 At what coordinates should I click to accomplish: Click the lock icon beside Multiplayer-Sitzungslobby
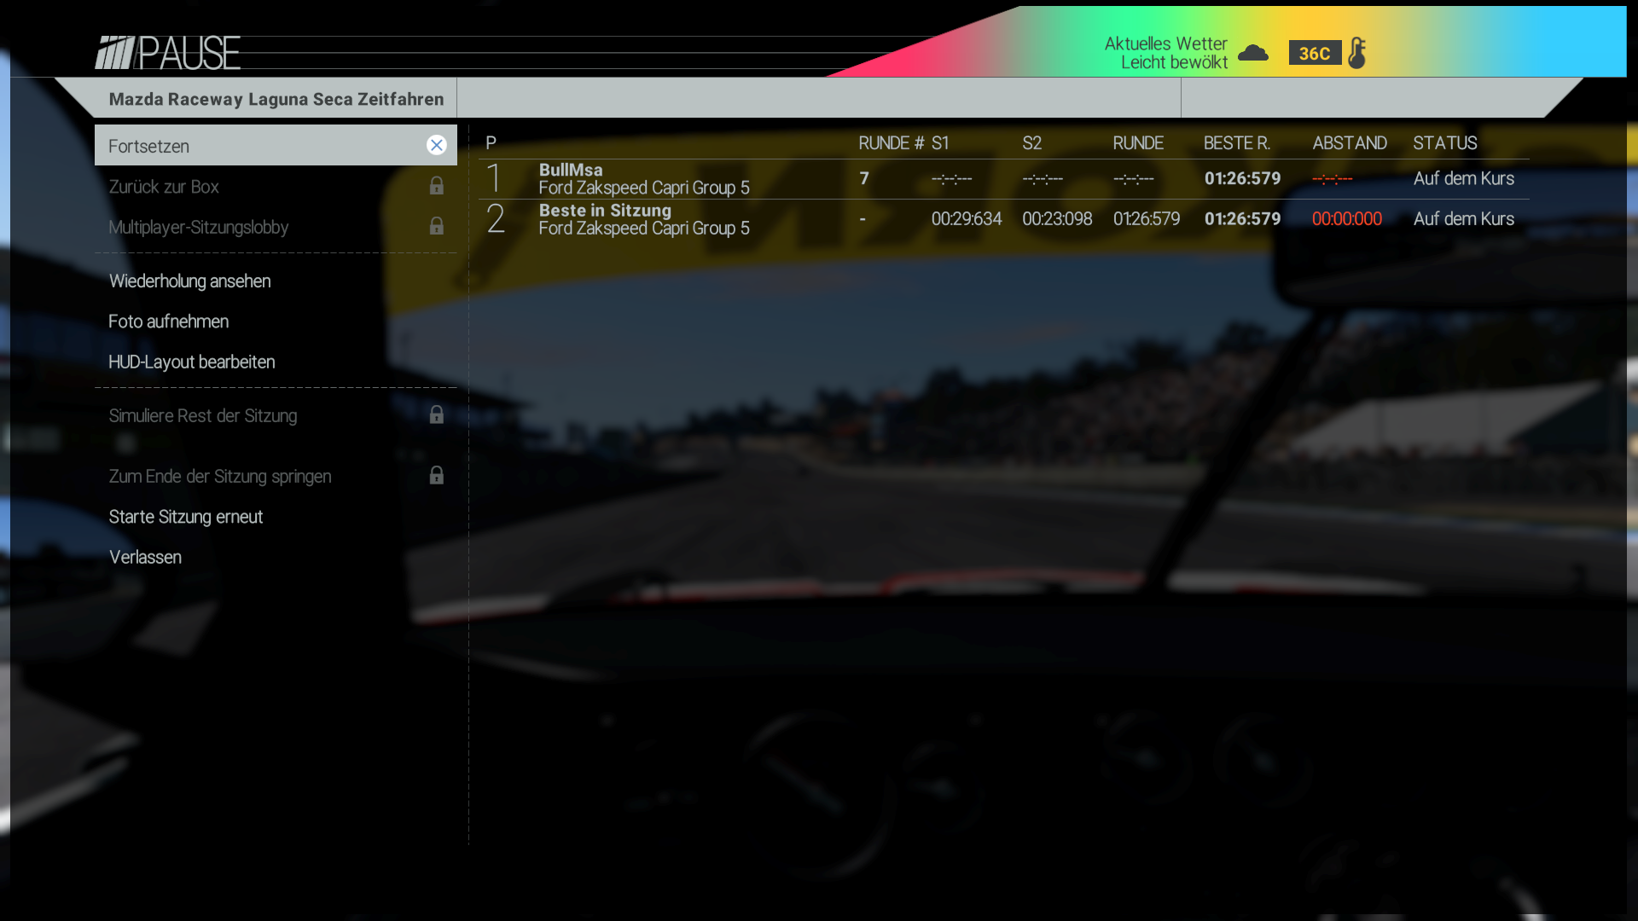click(x=436, y=225)
